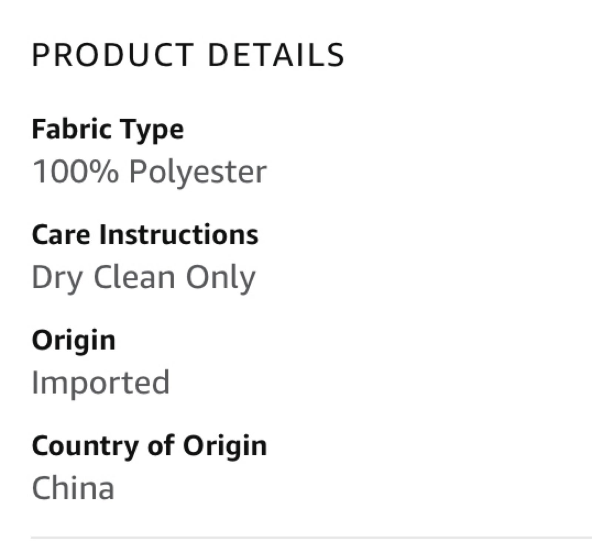Click the Imported value text
The height and width of the screenshot is (542, 592).
[x=101, y=383]
